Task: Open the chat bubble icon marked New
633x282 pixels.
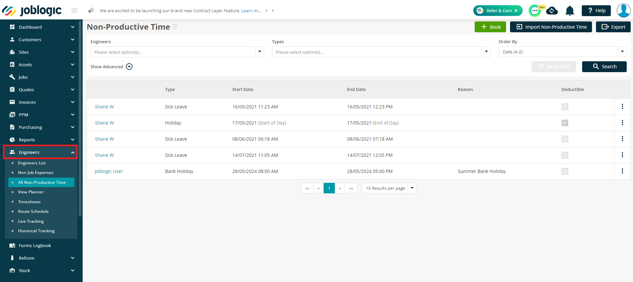Action: [535, 11]
